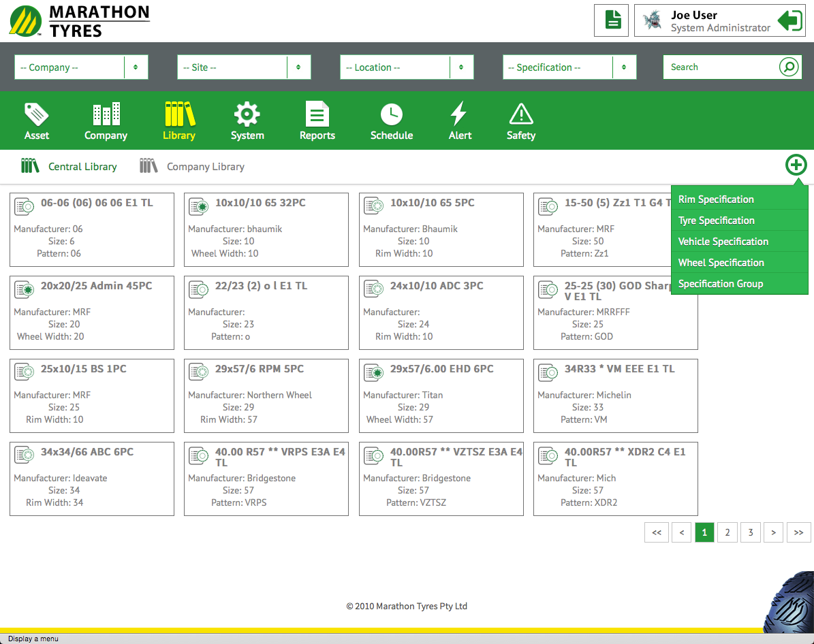
Task: Select Specification Group menu entry
Action: pyautogui.click(x=721, y=284)
